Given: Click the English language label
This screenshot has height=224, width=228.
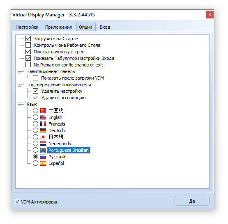Looking at the screenshot, I should pyautogui.click(x=55, y=117).
